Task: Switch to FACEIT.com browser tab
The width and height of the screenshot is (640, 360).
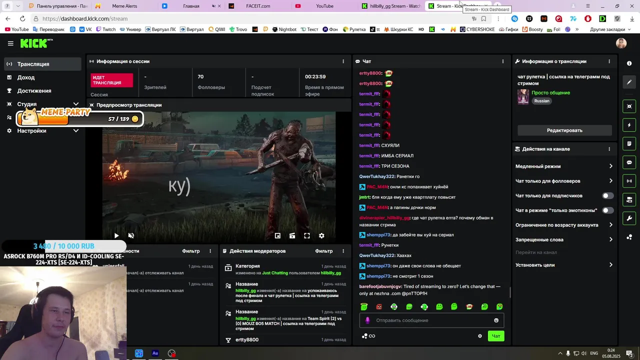Action: (258, 6)
